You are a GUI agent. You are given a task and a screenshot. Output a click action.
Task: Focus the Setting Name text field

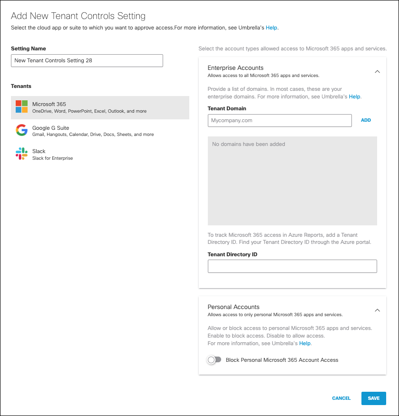coord(87,60)
